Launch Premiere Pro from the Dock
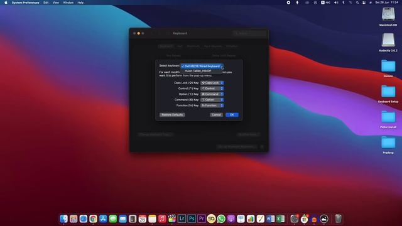Screen dimensions: 402x226 tap(202, 219)
